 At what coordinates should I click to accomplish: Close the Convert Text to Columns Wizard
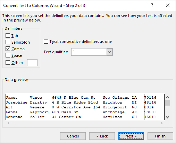tap(168, 5)
